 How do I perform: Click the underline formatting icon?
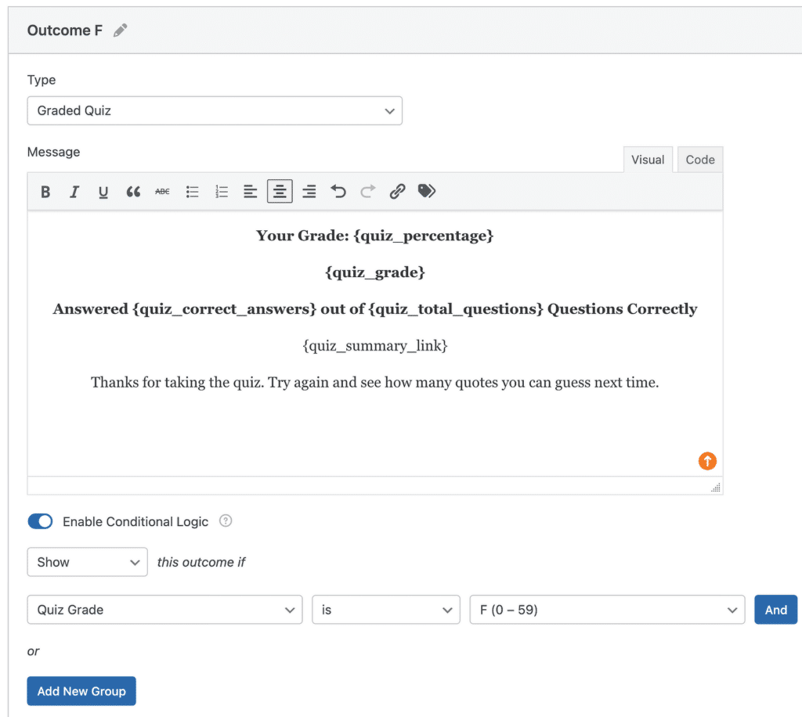(x=103, y=192)
